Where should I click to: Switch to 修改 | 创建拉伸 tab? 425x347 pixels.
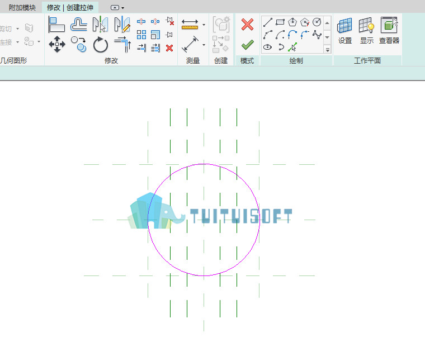(70, 8)
